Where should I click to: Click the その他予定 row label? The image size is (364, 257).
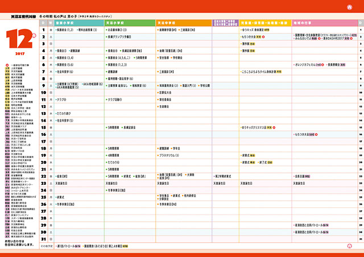47,246
